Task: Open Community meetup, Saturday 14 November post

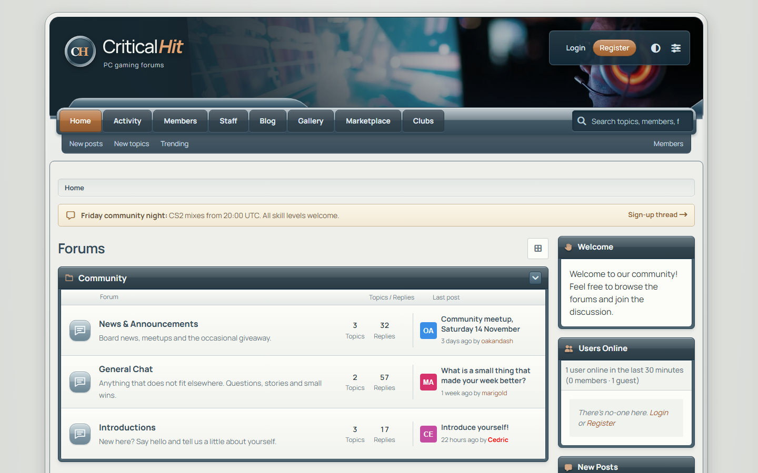Action: [x=481, y=324]
